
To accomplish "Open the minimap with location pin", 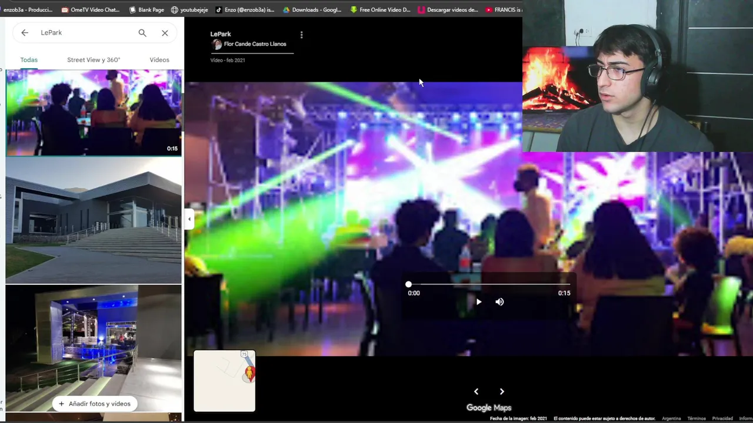I will tap(225, 381).
